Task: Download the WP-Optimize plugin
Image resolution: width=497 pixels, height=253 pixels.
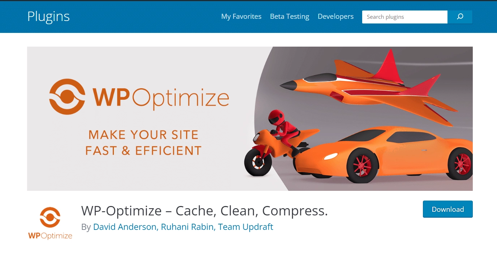Action: (x=447, y=209)
